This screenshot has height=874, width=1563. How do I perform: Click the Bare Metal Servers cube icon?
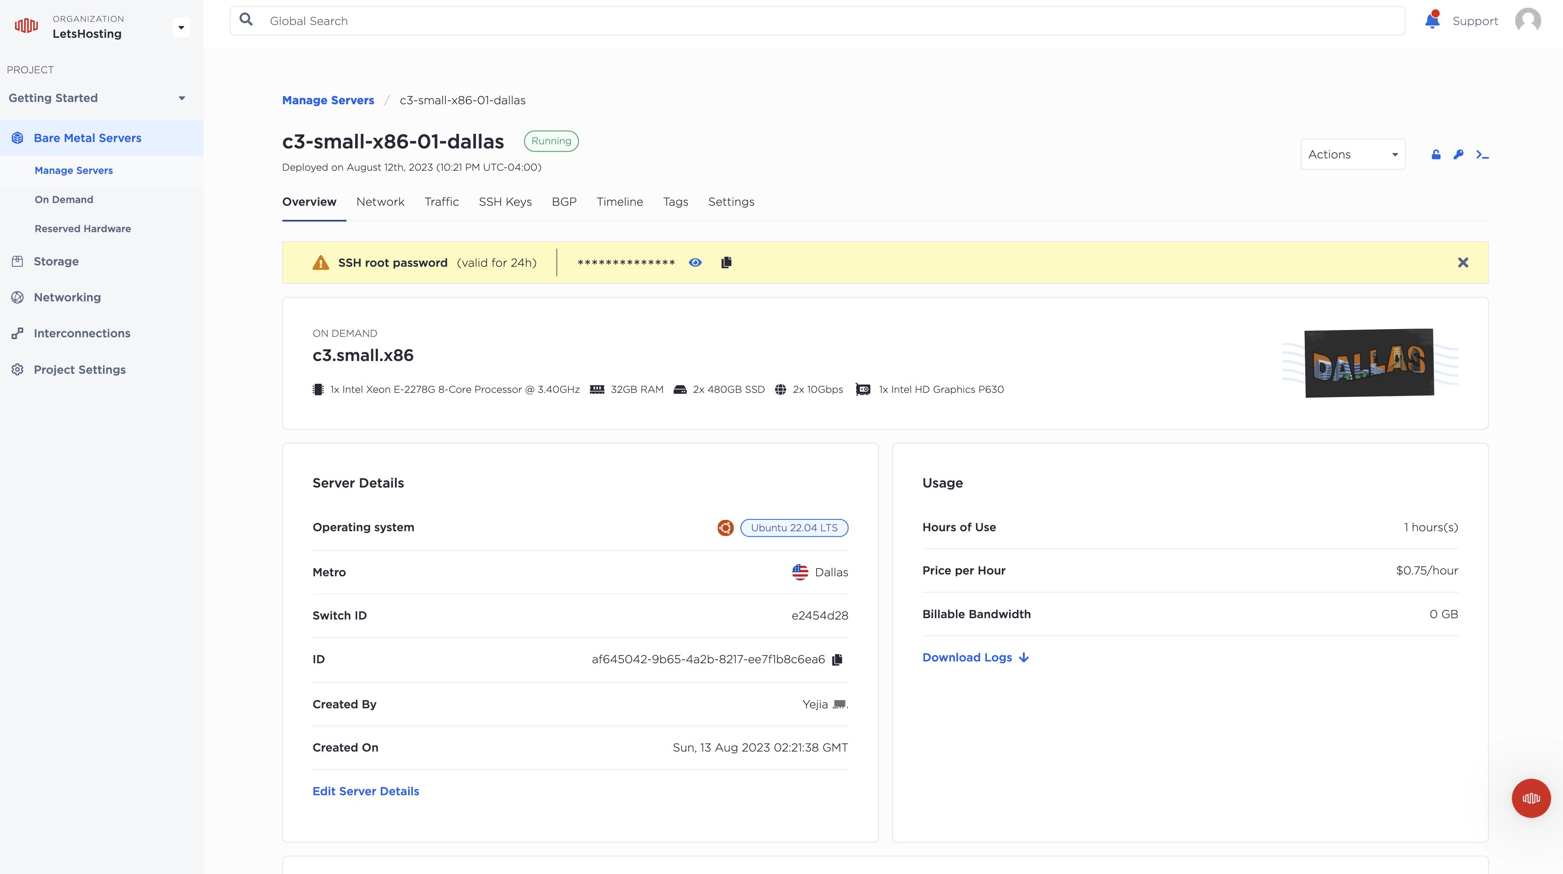(18, 137)
